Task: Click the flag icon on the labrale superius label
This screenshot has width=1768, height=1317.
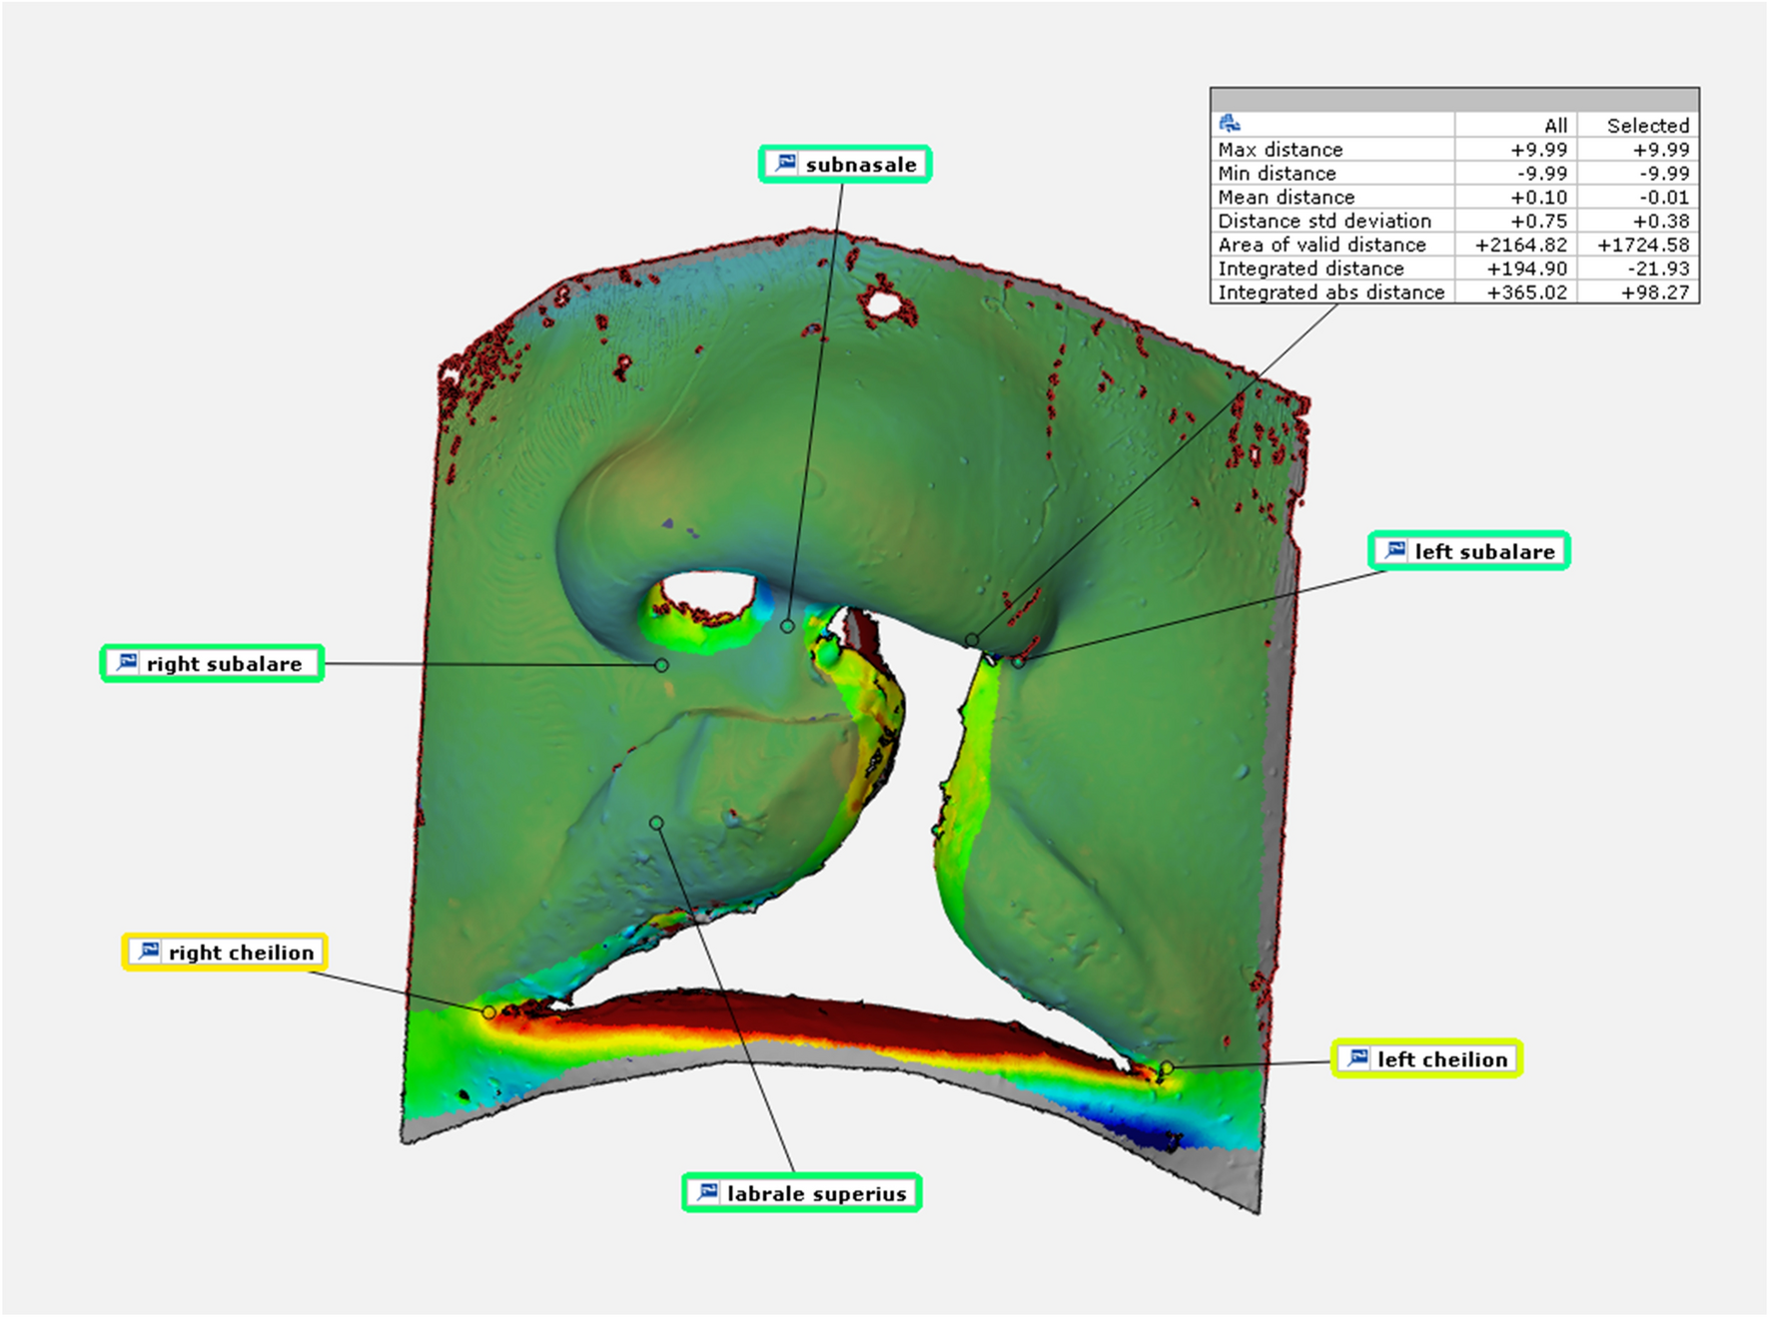Action: click(x=708, y=1191)
